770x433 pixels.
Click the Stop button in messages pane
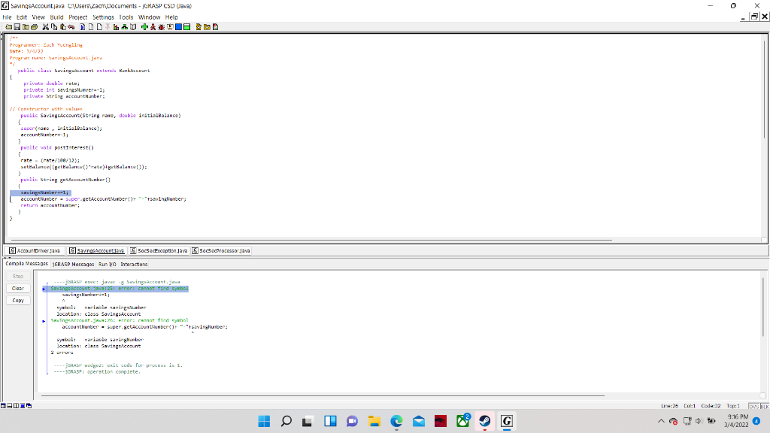pos(18,277)
